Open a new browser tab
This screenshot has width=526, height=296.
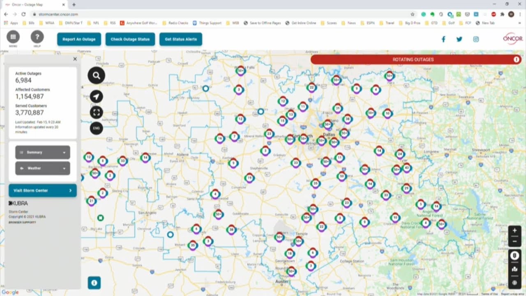74,5
